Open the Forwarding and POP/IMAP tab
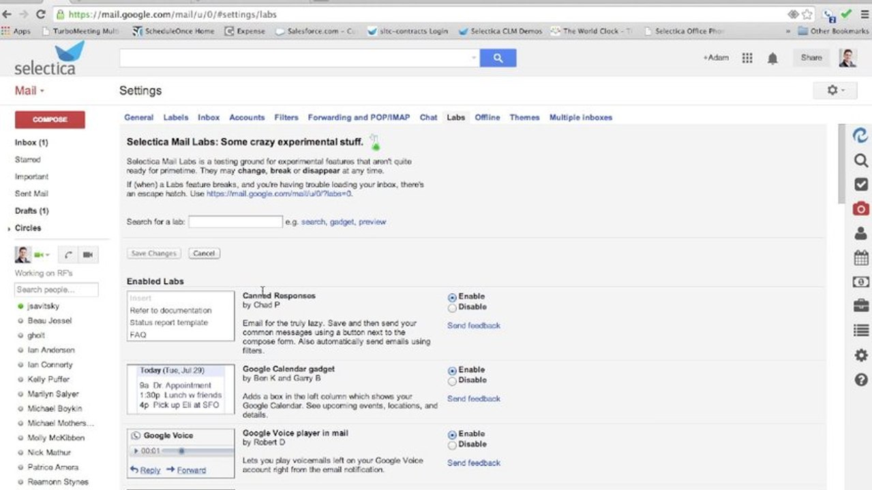 (x=359, y=117)
